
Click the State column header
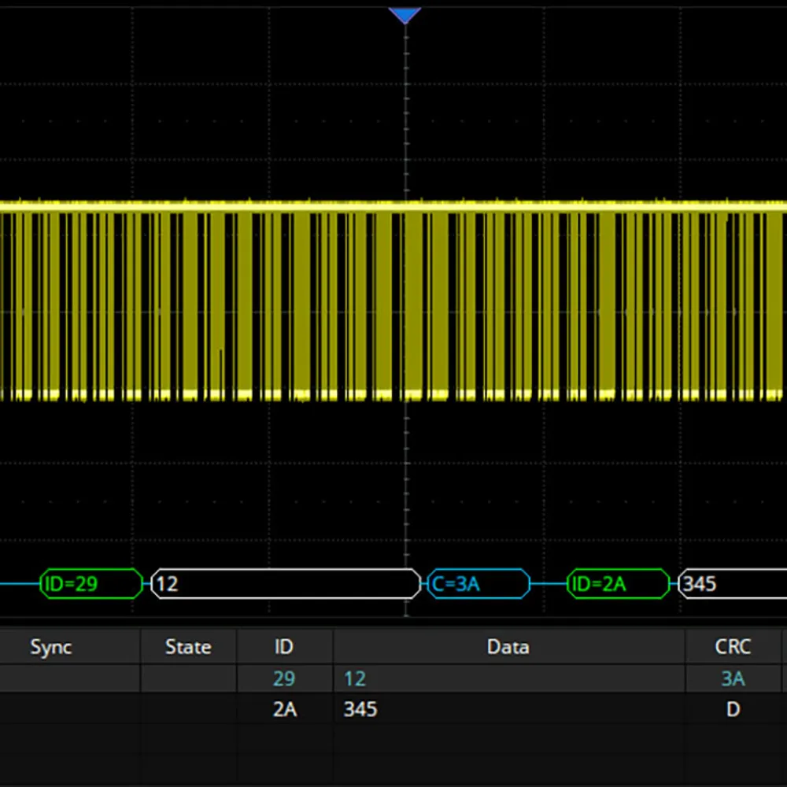[x=188, y=647]
